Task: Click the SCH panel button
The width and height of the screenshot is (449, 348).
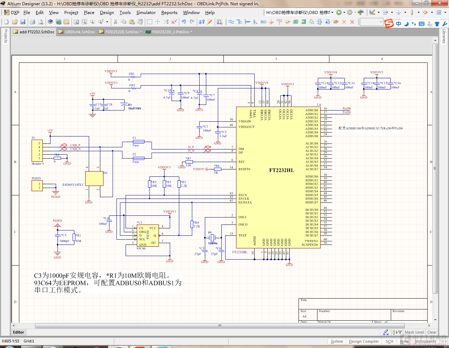Action: 389,341
